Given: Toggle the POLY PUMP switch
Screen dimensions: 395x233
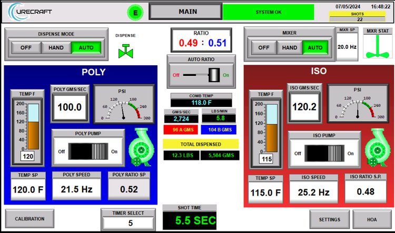Looking at the screenshot, I should [x=88, y=151].
